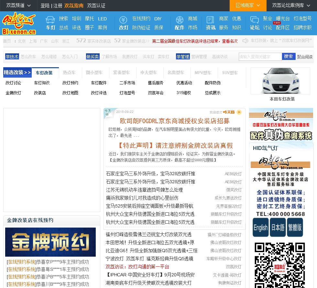
Task: Click 第二届全国最佳车灯改装店评选 red notice
Action: pyautogui.click(x=195, y=41)
